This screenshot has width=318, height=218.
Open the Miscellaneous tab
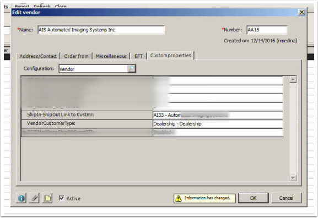click(x=111, y=56)
